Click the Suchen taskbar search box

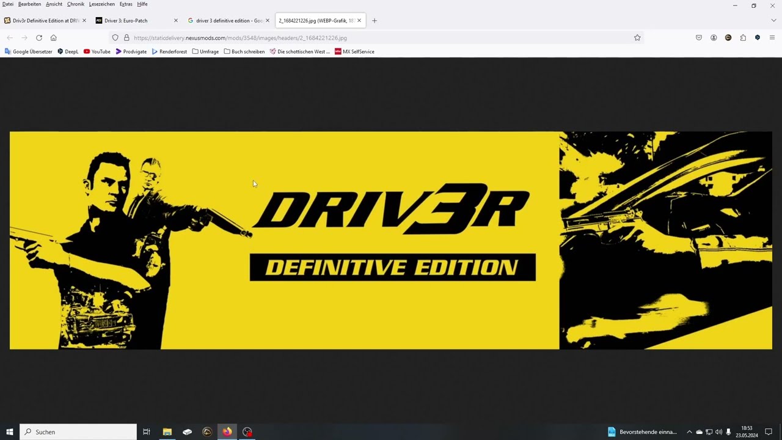78,431
